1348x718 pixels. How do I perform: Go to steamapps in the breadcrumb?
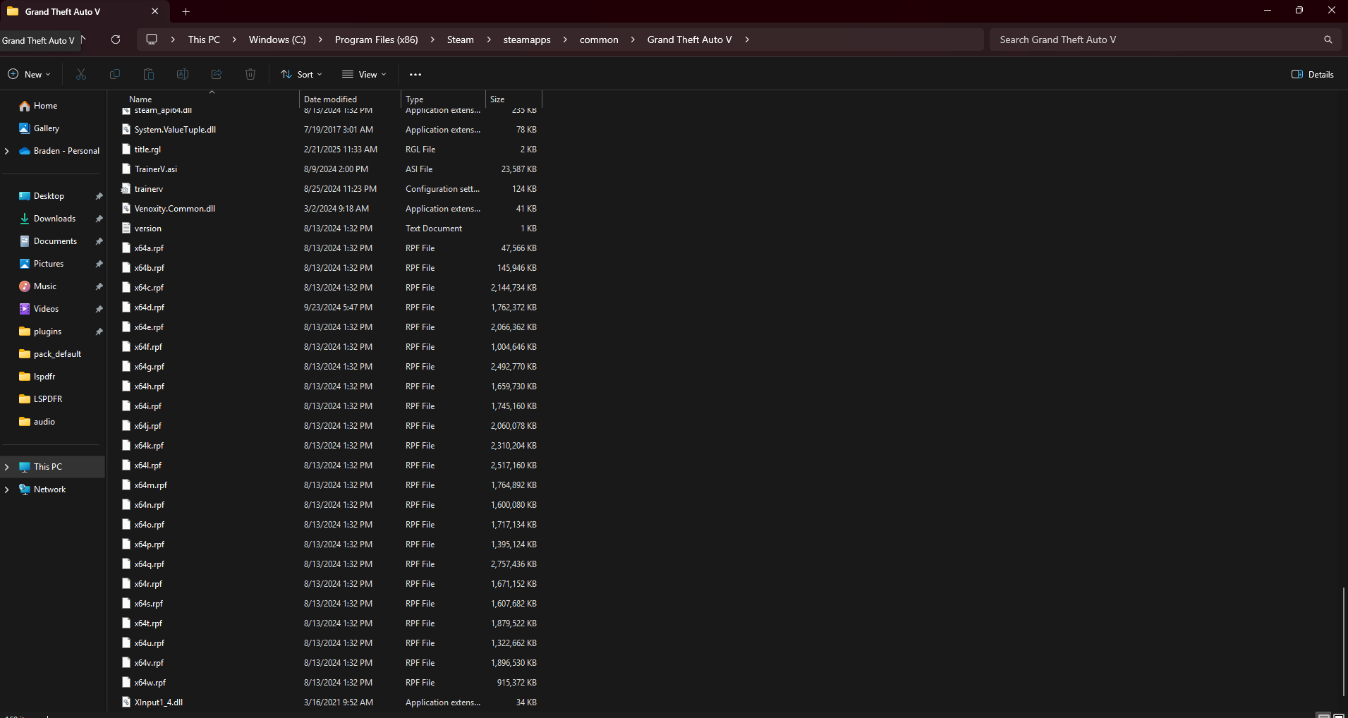point(527,39)
